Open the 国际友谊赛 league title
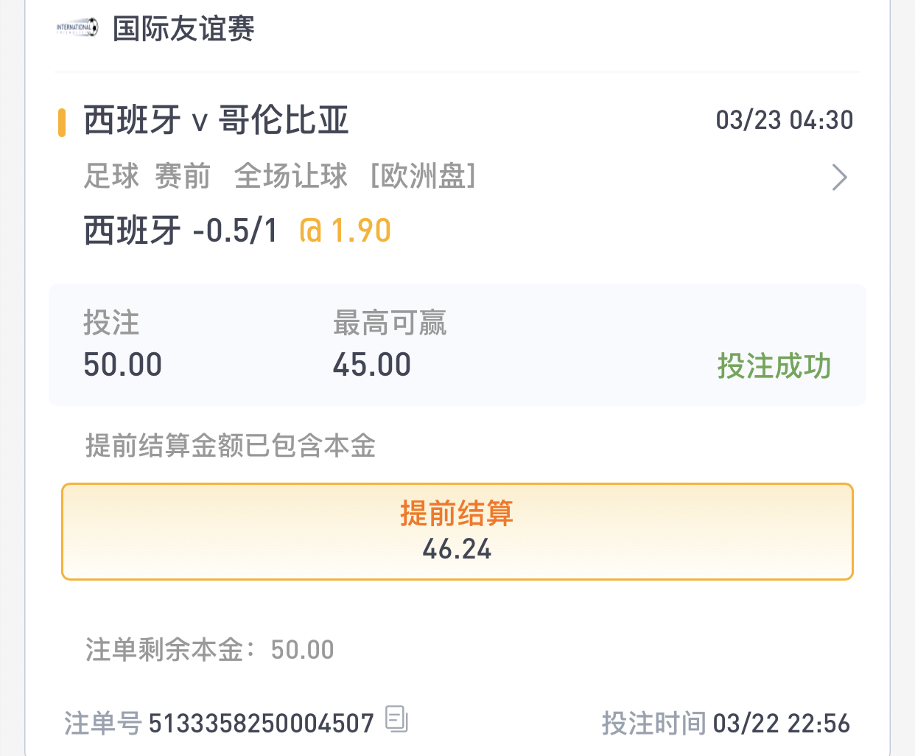Image resolution: width=915 pixels, height=756 pixels. 183,29
